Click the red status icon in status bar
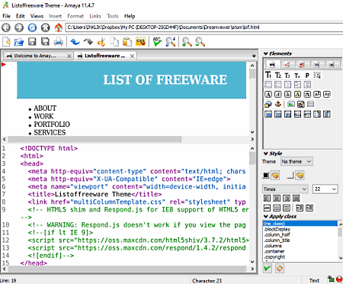Image resolution: width=343 pixels, height=284 pixels. click(x=339, y=279)
